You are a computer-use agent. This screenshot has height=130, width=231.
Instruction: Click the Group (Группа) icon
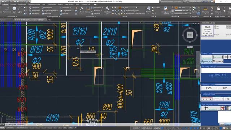pos(194,10)
